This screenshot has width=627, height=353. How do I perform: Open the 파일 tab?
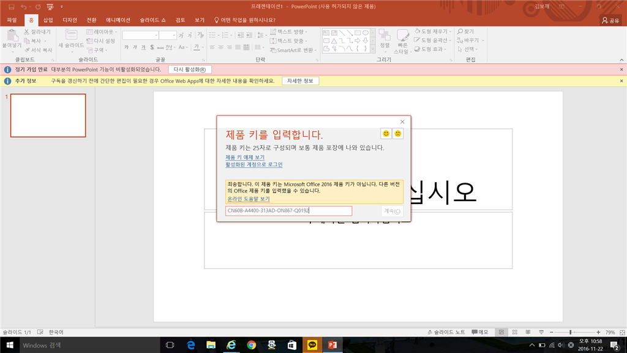point(12,20)
